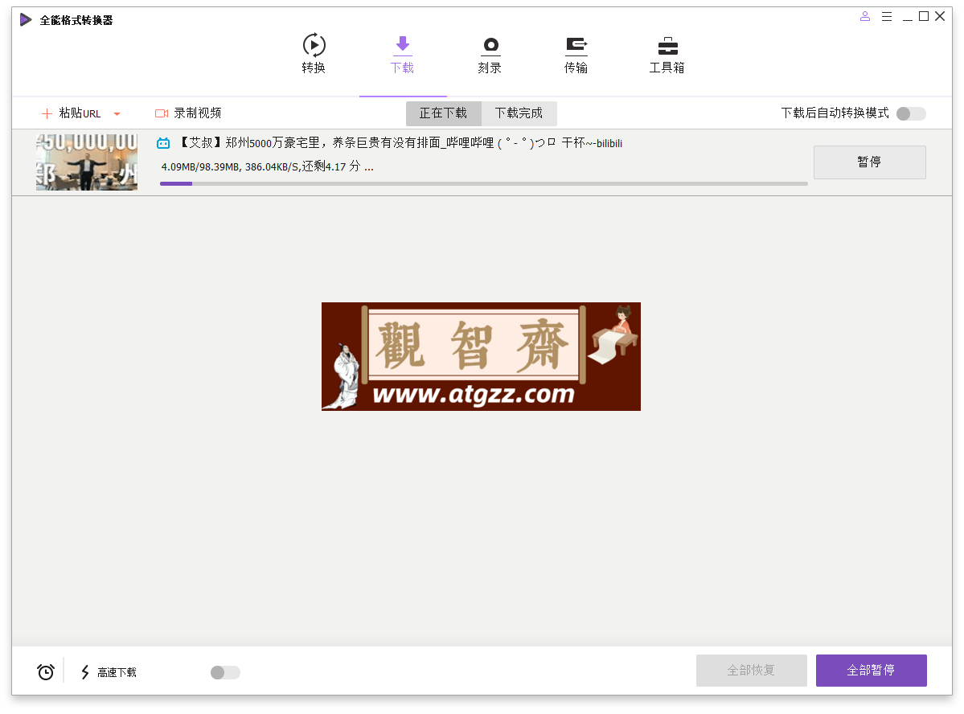This screenshot has height=714, width=964.
Task: Click the video title 【艾叔】郑州5000万豪宅里
Action: tap(400, 142)
